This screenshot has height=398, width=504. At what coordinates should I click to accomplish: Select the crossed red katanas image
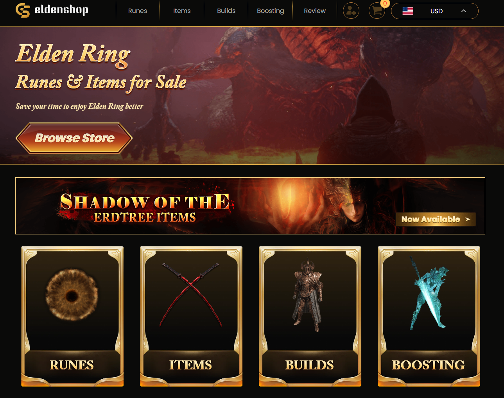[191, 295]
